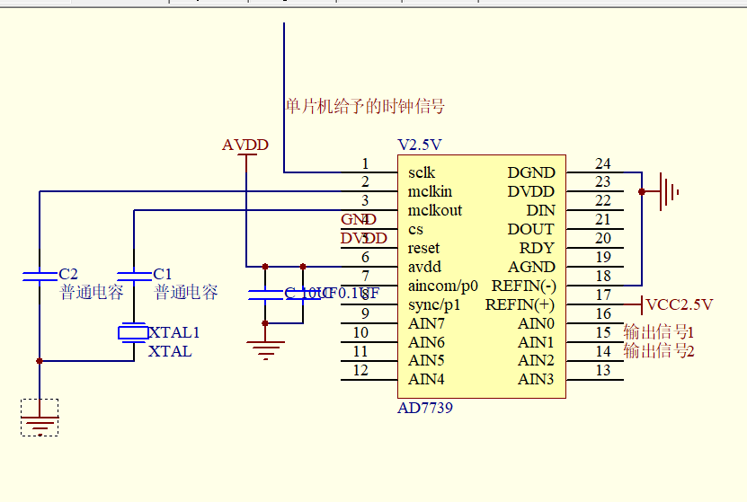747x502 pixels.
Task: Click pin number 1 on the chip
Action: pos(365,163)
